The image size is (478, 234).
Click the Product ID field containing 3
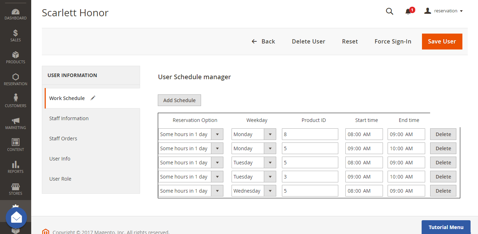click(310, 177)
